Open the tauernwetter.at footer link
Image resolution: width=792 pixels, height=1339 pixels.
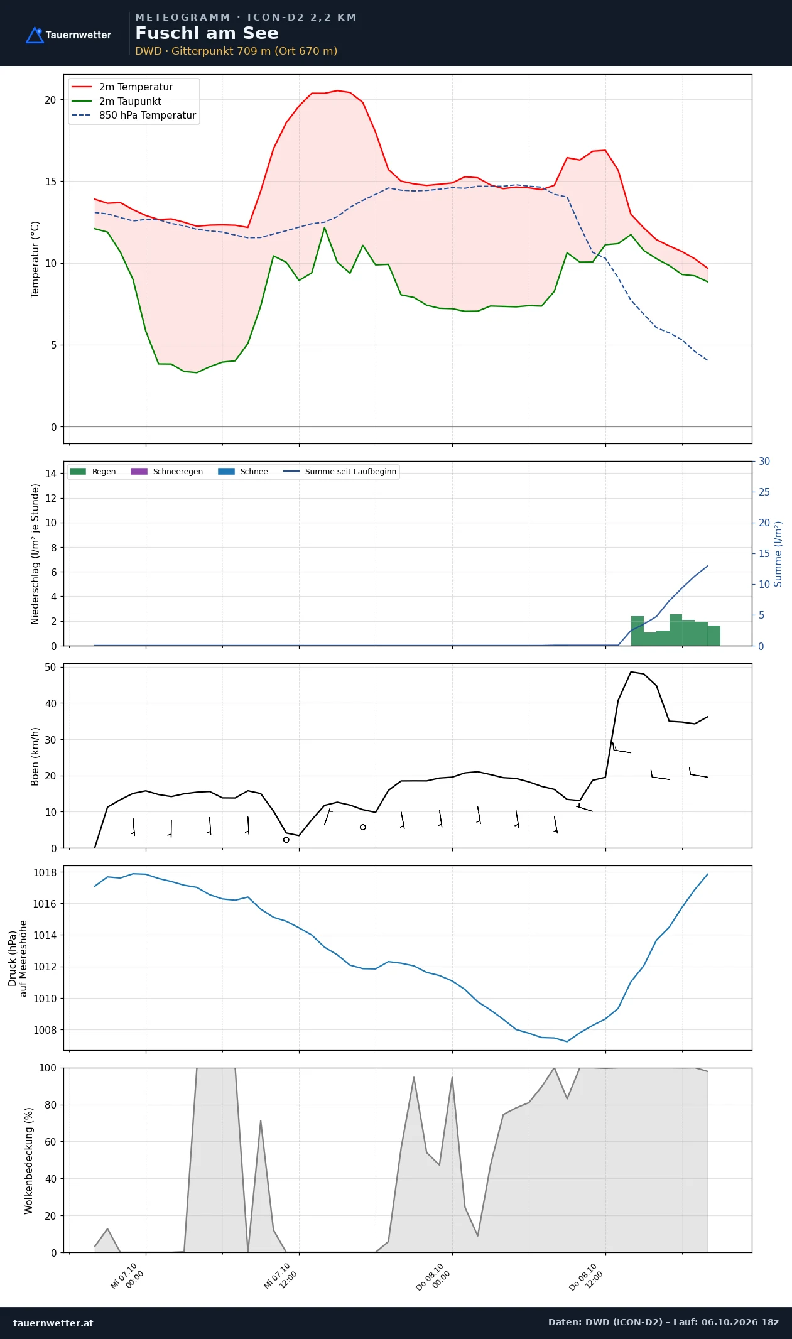tap(53, 1323)
